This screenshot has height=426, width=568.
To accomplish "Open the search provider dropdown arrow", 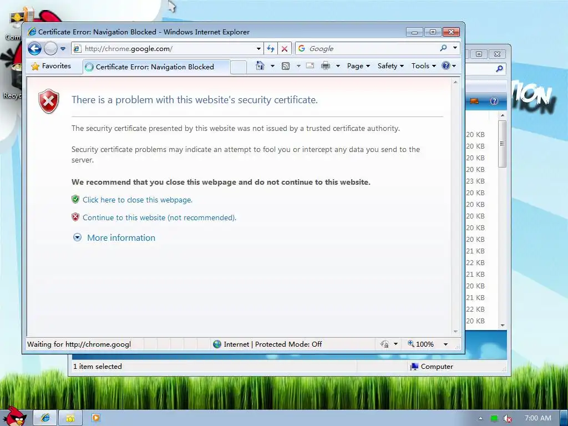I will click(x=455, y=48).
